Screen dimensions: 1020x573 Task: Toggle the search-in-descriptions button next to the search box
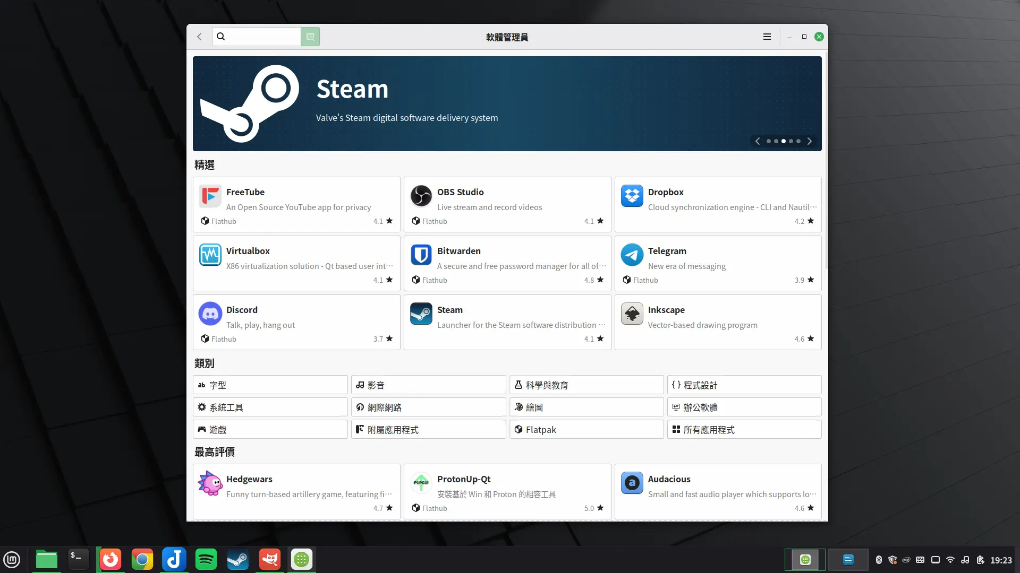point(310,37)
